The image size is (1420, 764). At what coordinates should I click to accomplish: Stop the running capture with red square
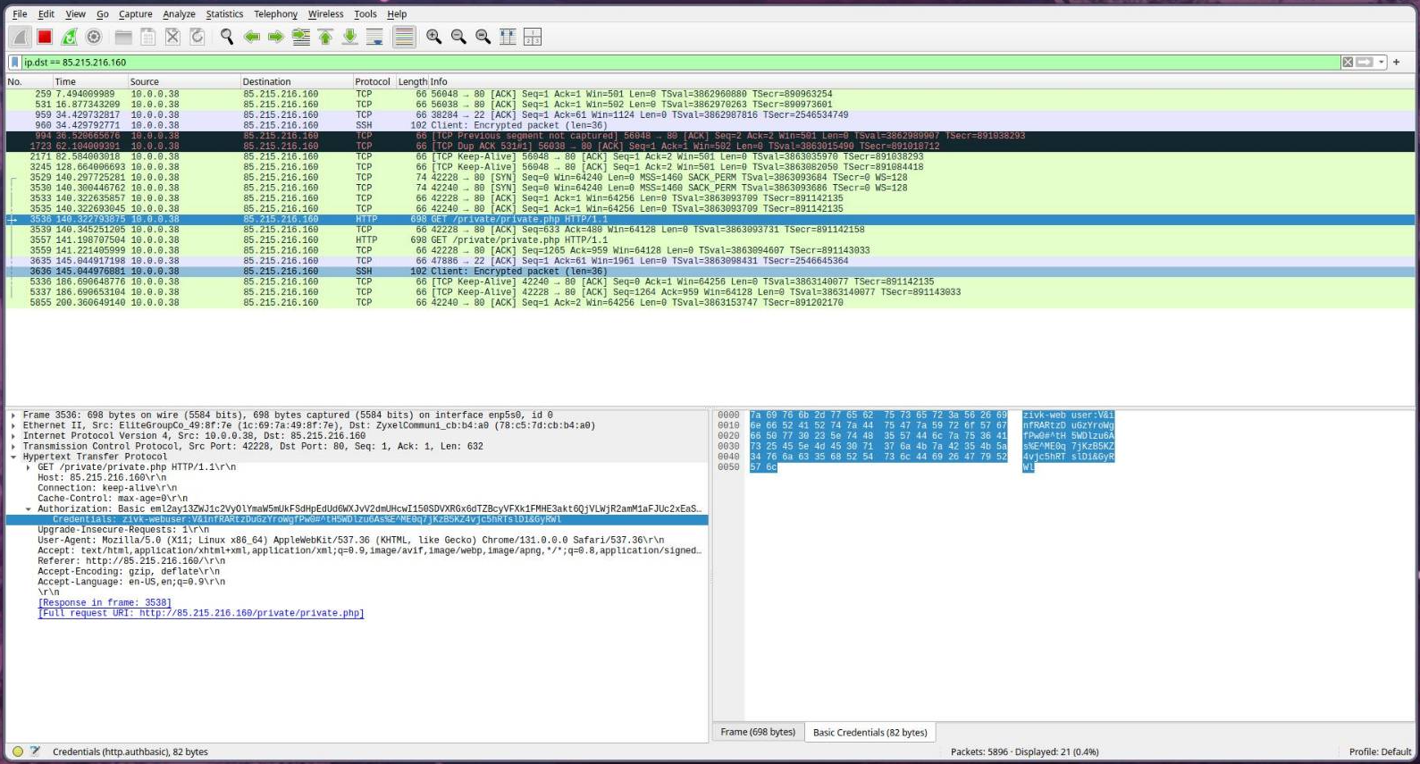click(45, 37)
